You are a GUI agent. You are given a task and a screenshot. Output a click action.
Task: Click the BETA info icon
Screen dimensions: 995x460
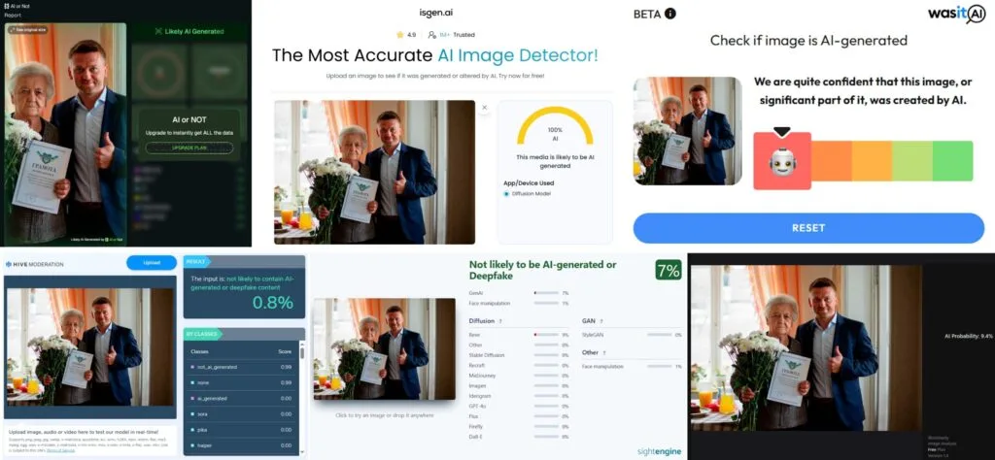point(670,14)
